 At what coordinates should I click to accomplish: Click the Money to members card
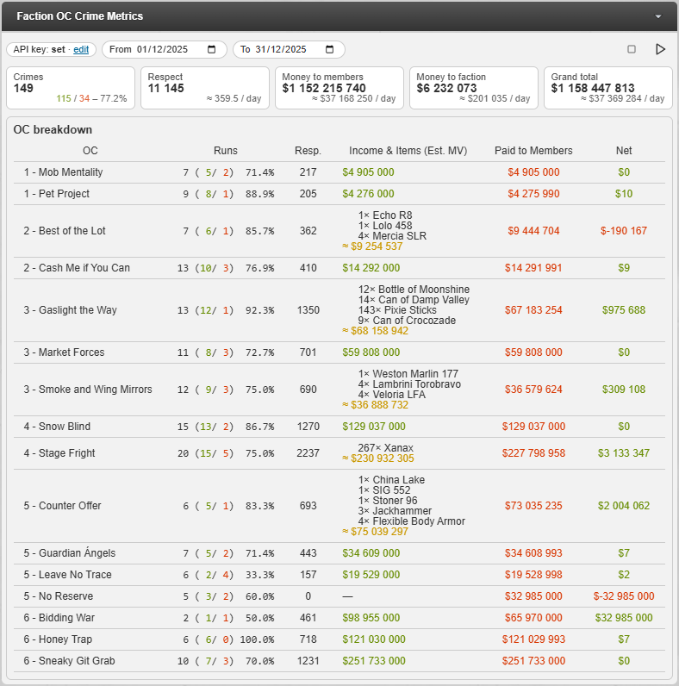(339, 88)
